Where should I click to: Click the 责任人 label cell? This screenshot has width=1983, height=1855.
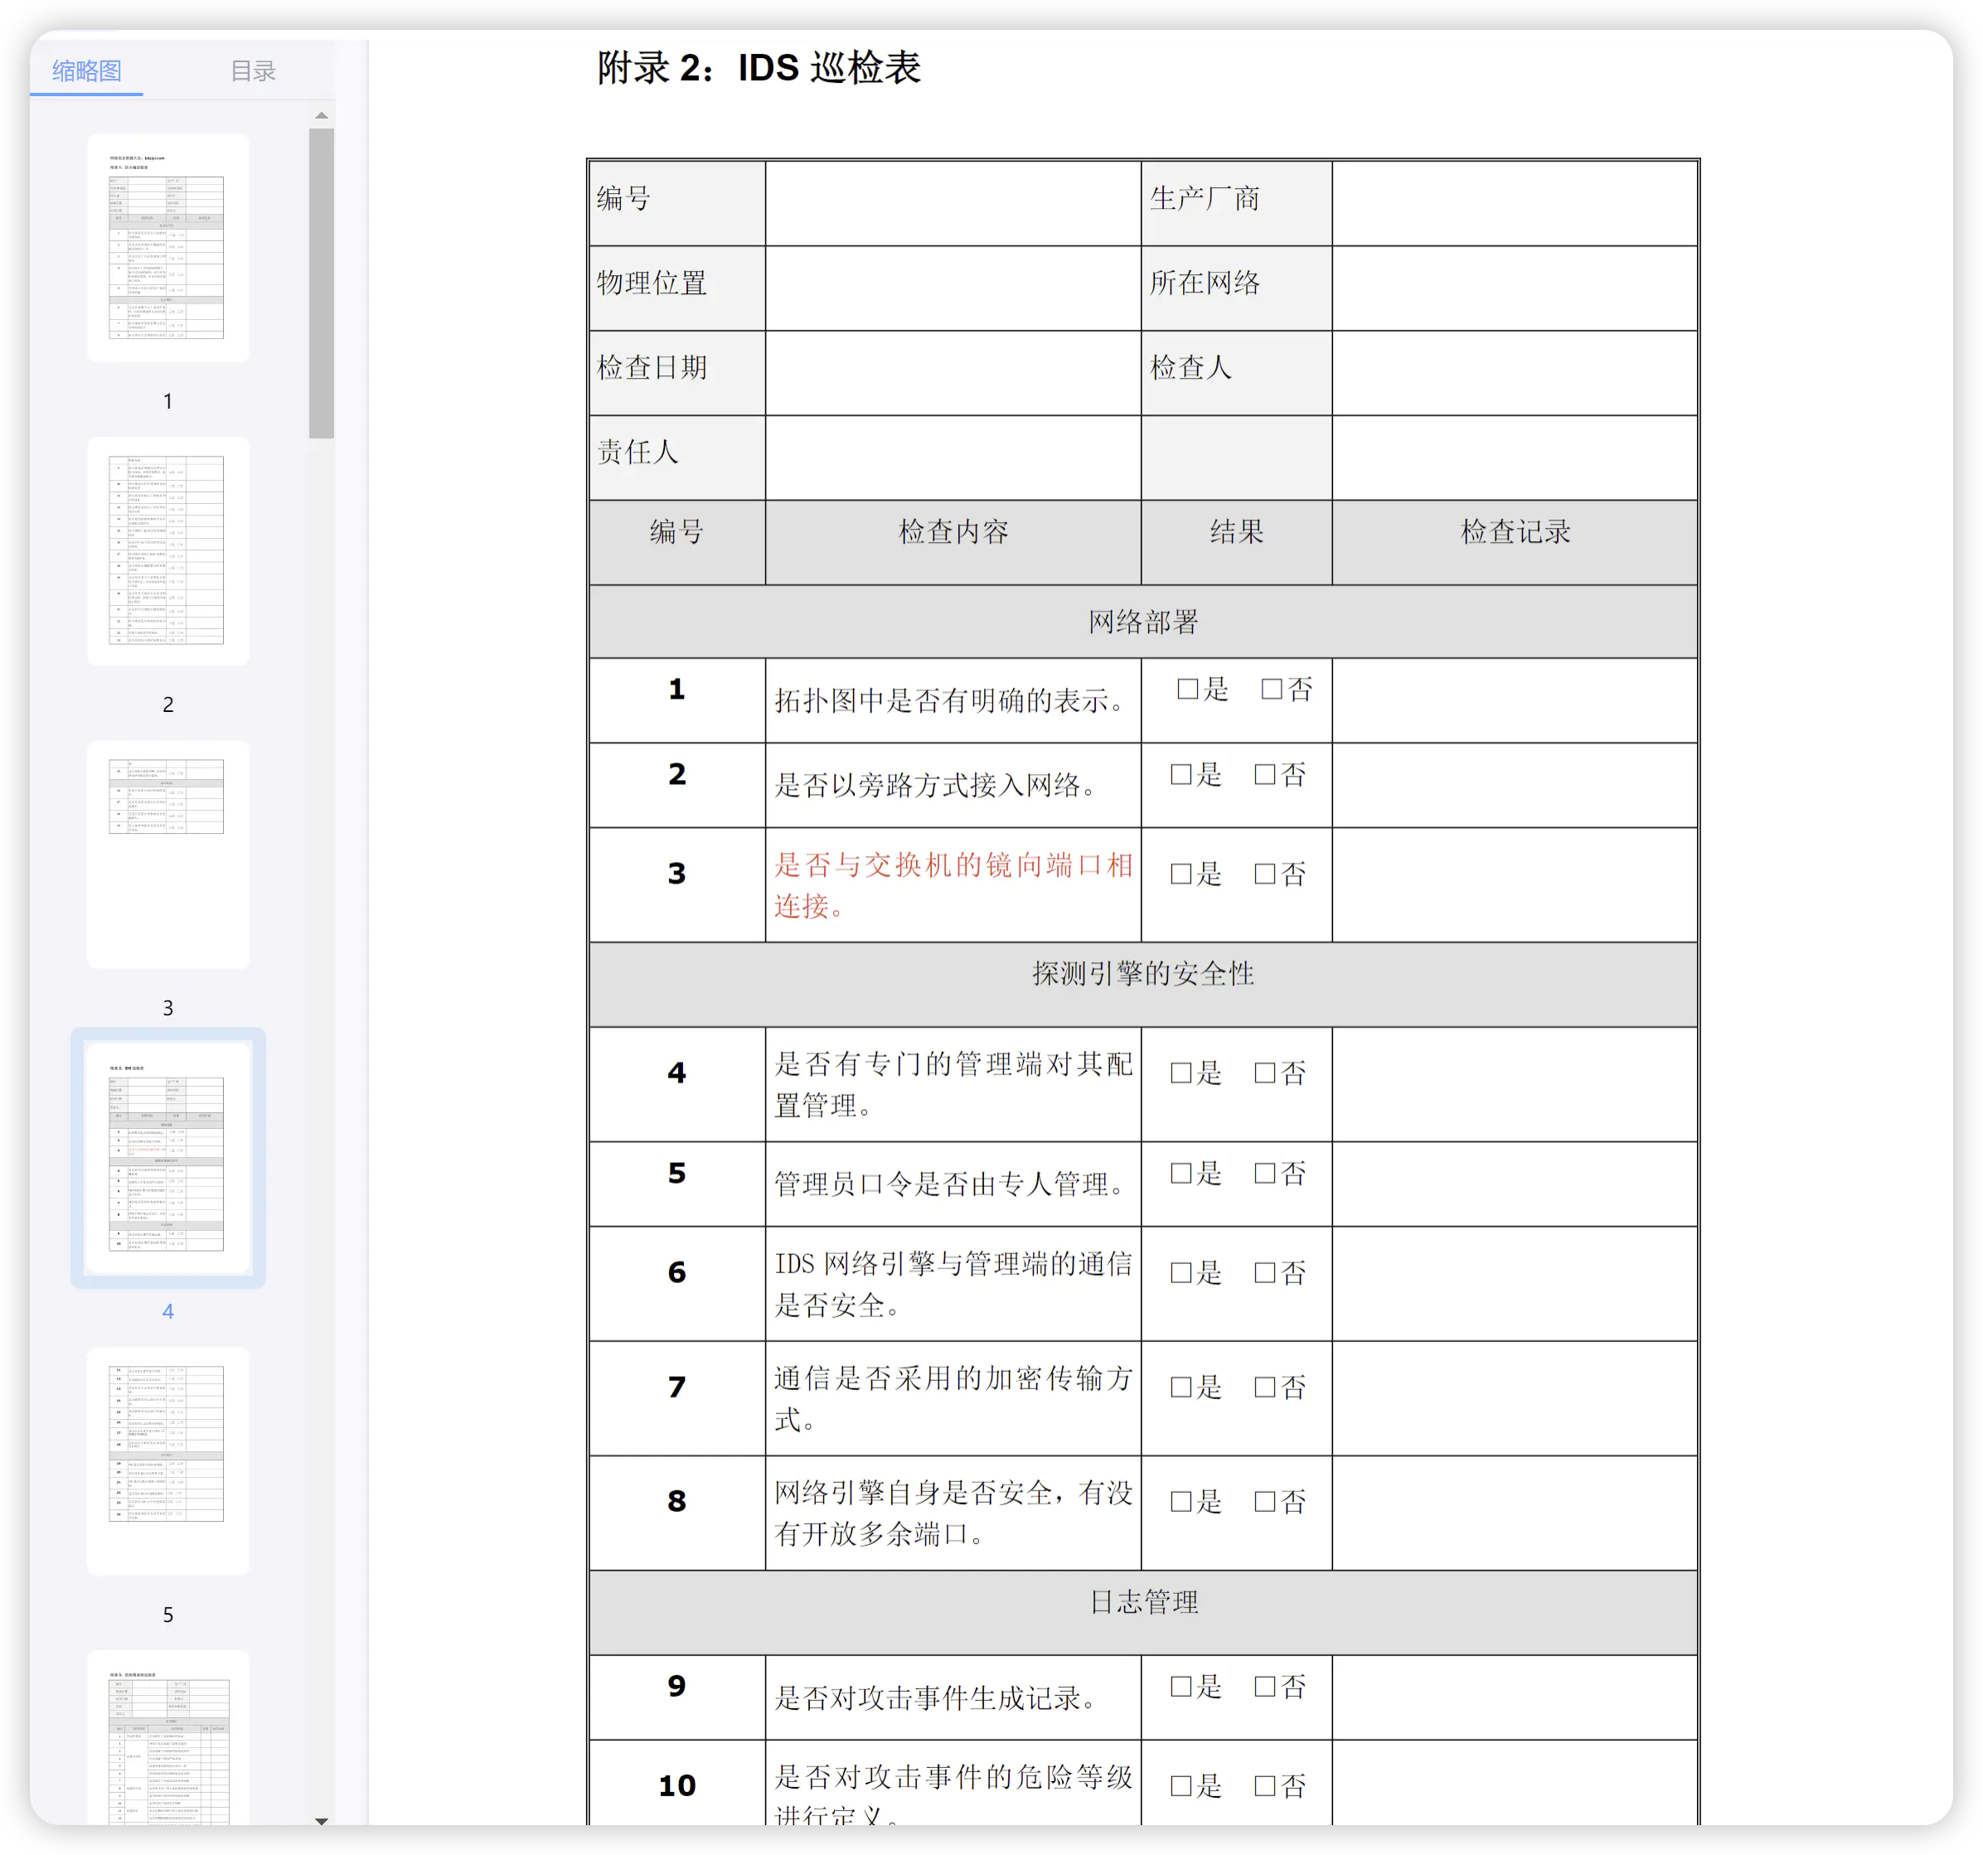677,458
